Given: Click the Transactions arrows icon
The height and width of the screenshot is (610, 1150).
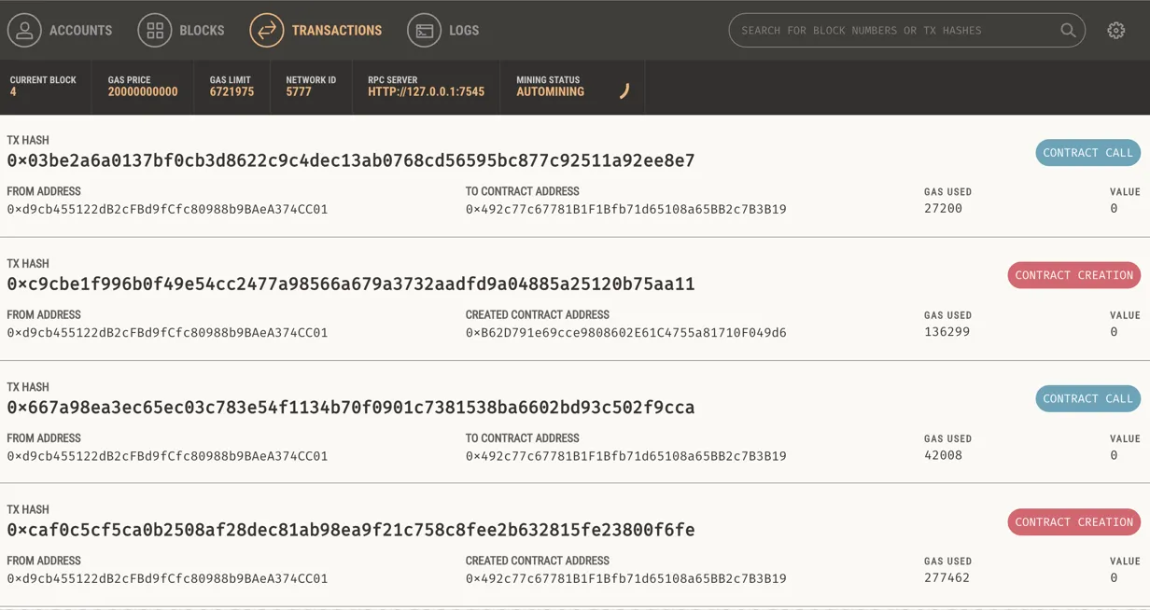Looking at the screenshot, I should click(267, 30).
